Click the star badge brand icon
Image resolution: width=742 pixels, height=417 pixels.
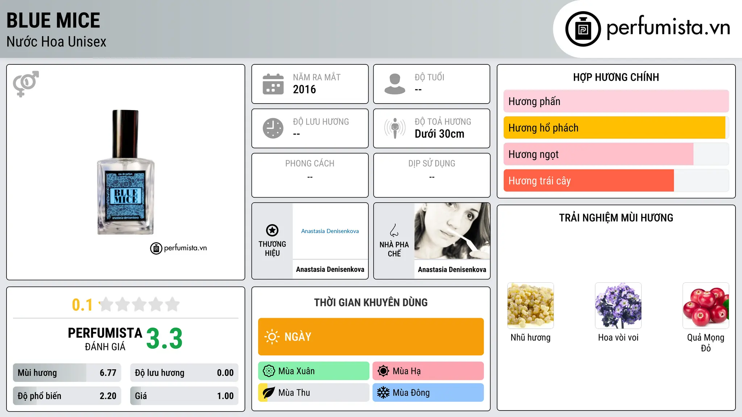pos(272,230)
